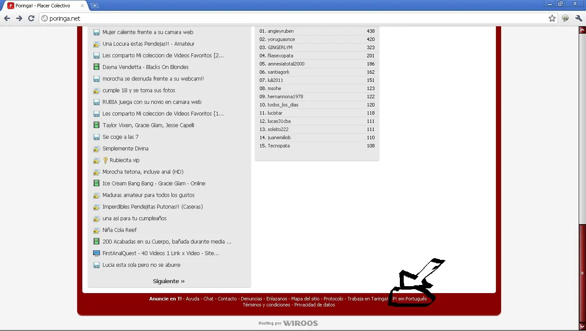Click the image icon beside Simplemente Divina
The width and height of the screenshot is (586, 331).
[97, 149]
